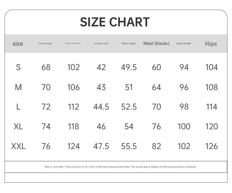The width and height of the screenshot is (232, 193).
Task: Select the 118 chest circumference value
Action: tap(73, 126)
